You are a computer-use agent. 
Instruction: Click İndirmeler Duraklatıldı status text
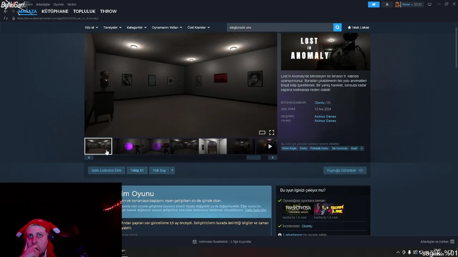[225, 242]
